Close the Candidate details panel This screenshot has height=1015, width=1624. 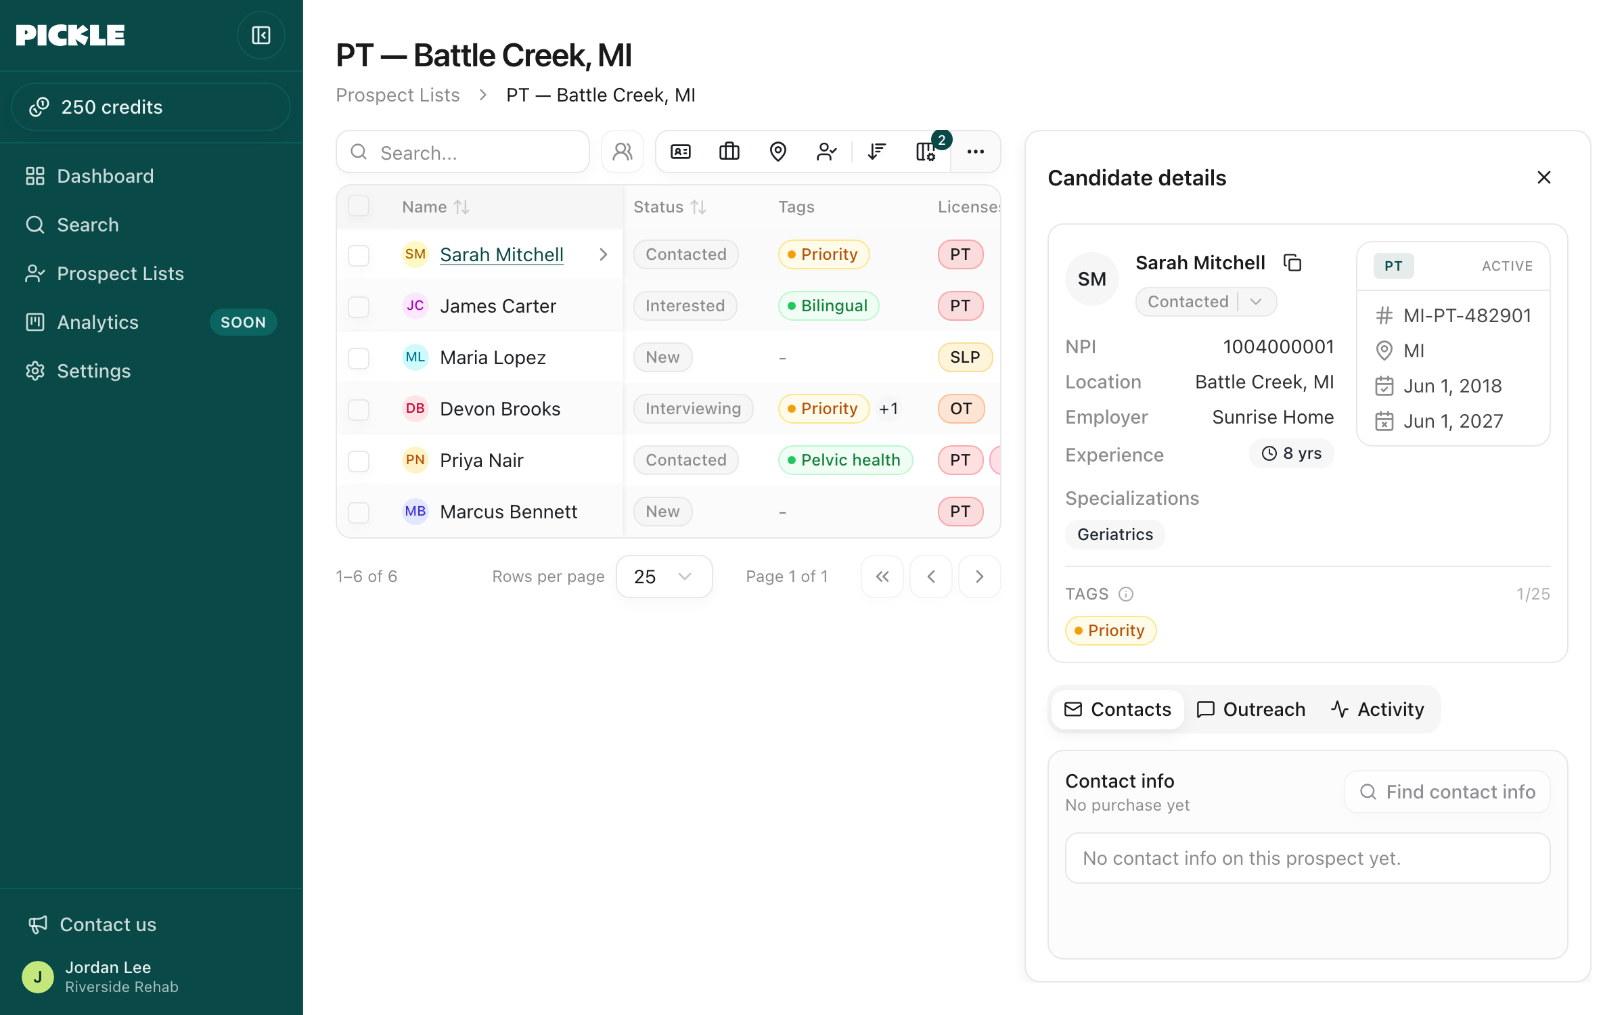point(1544,177)
